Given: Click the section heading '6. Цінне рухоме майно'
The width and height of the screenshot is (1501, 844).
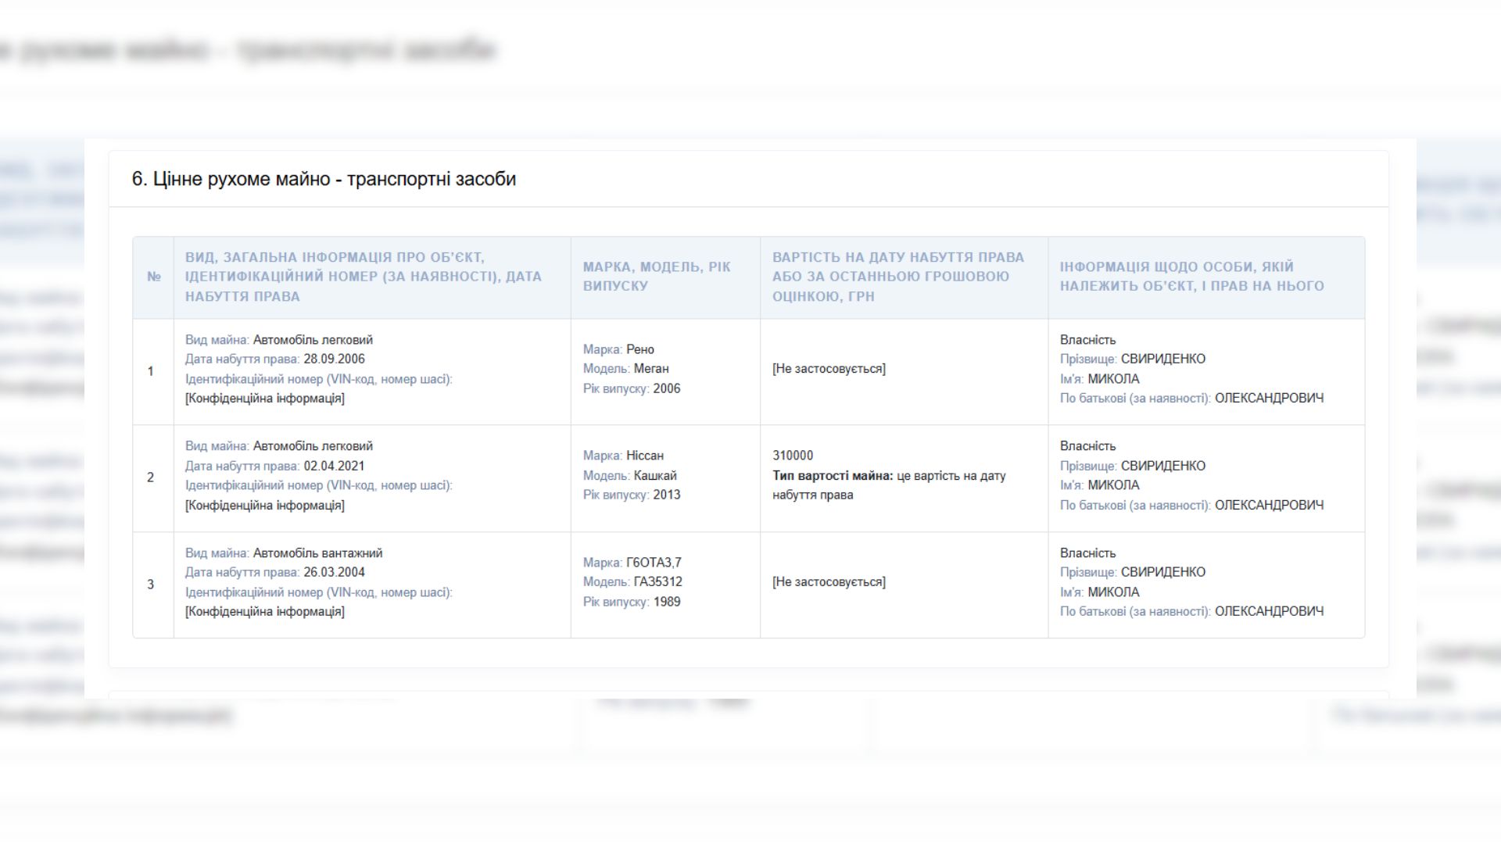Looking at the screenshot, I should pyautogui.click(x=324, y=179).
